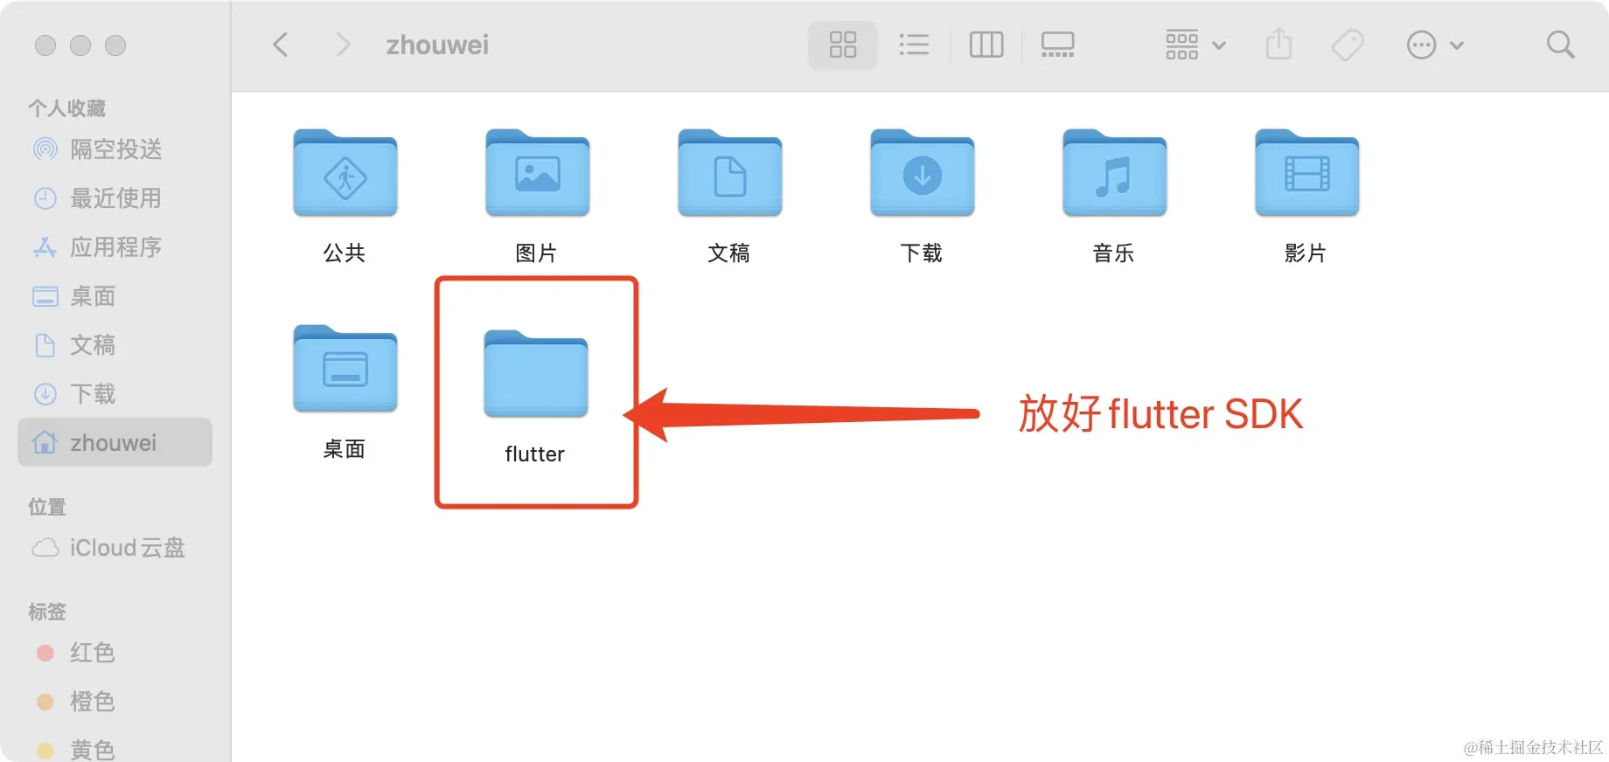Switch to column view

tap(986, 45)
